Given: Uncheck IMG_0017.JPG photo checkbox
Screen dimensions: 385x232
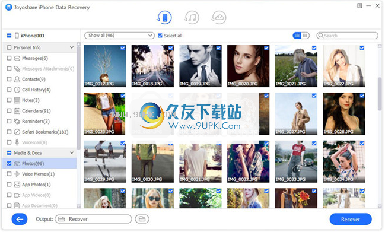Looking at the screenshot, I should [x=123, y=48].
